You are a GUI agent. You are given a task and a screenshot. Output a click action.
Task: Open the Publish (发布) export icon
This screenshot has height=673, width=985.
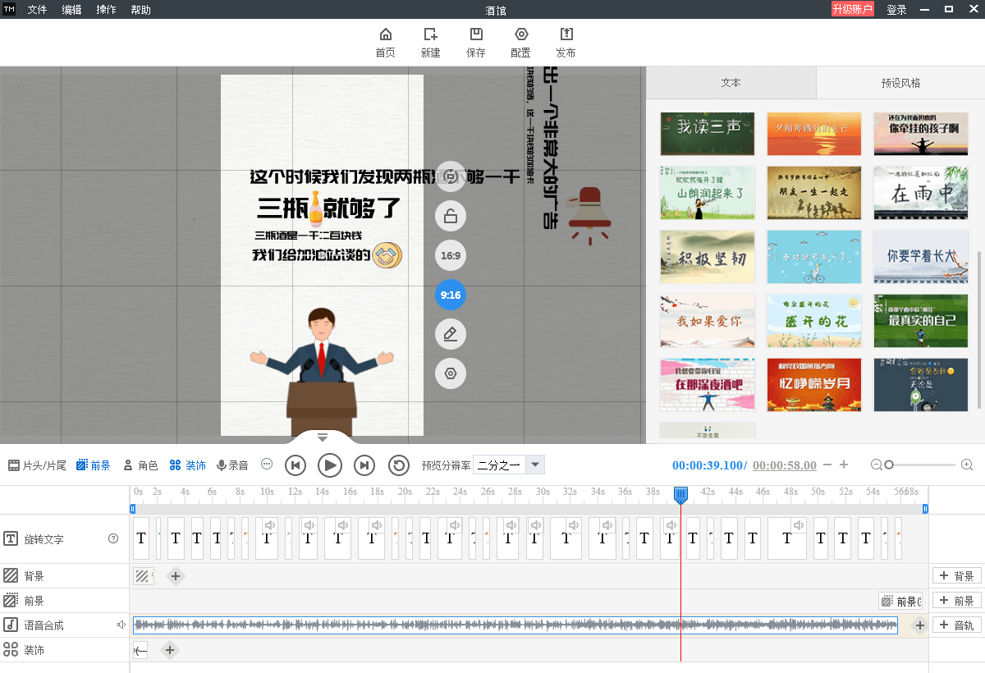click(566, 34)
